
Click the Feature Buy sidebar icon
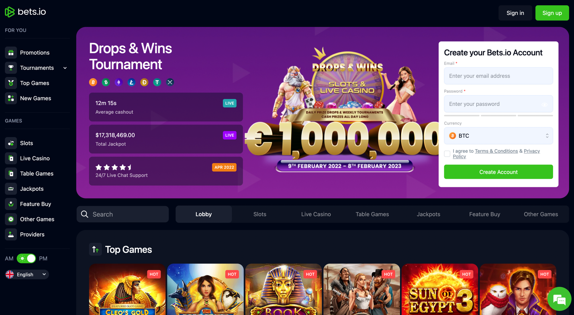point(11,204)
